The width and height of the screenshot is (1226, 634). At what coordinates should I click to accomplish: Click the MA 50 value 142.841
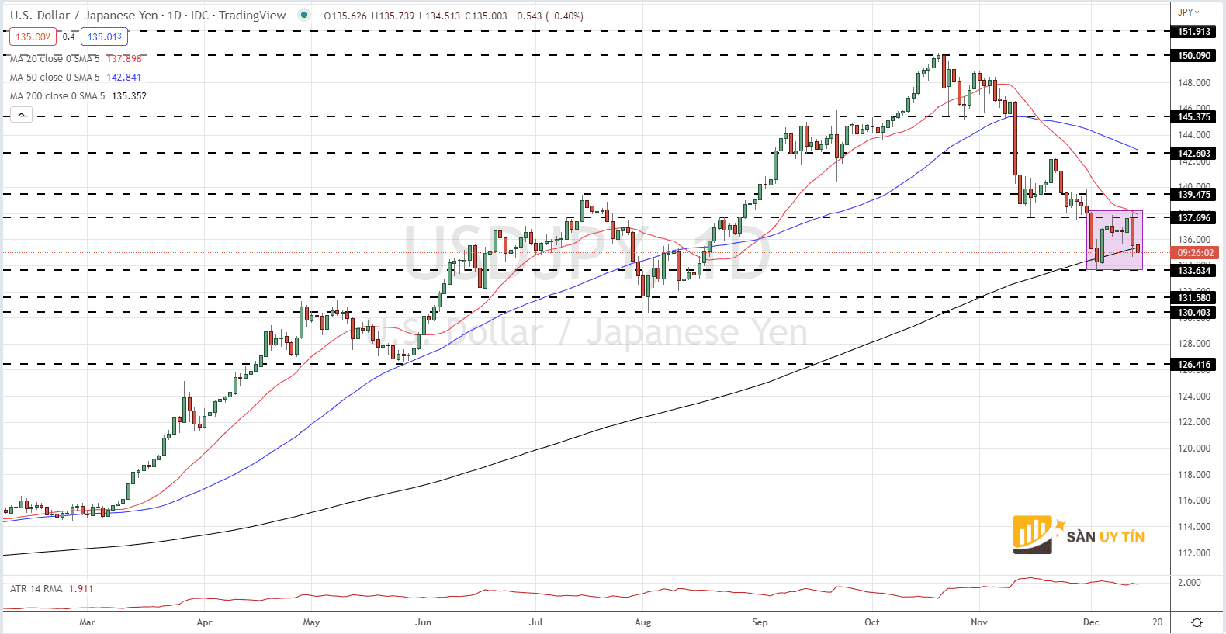click(124, 77)
